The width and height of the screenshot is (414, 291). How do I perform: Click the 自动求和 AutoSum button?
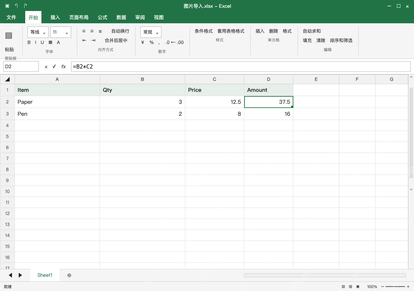click(x=312, y=31)
